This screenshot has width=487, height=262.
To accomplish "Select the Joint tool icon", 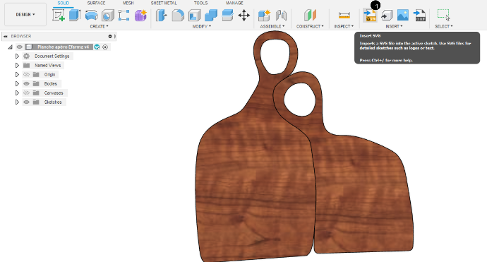I will (281, 15).
